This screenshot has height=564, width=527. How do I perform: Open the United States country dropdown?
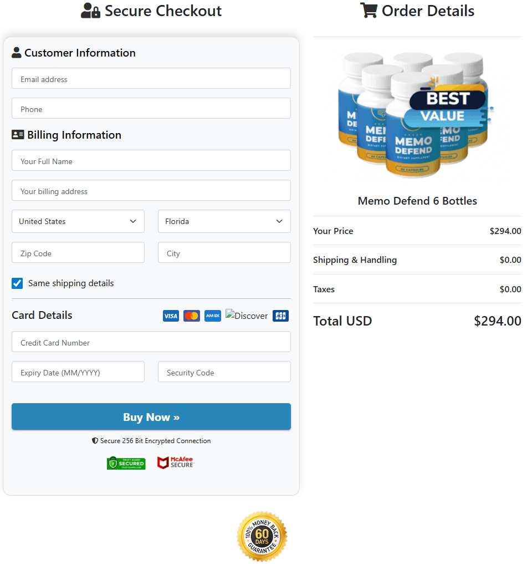click(78, 221)
